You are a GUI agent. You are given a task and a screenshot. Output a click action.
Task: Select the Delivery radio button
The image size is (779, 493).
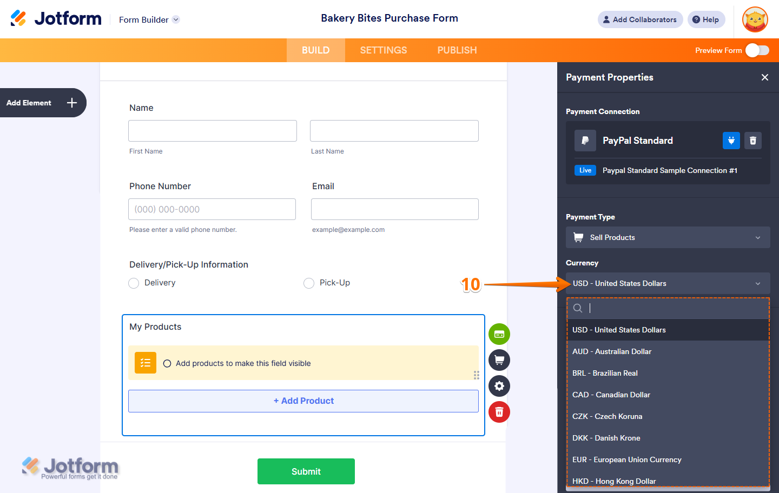(134, 283)
